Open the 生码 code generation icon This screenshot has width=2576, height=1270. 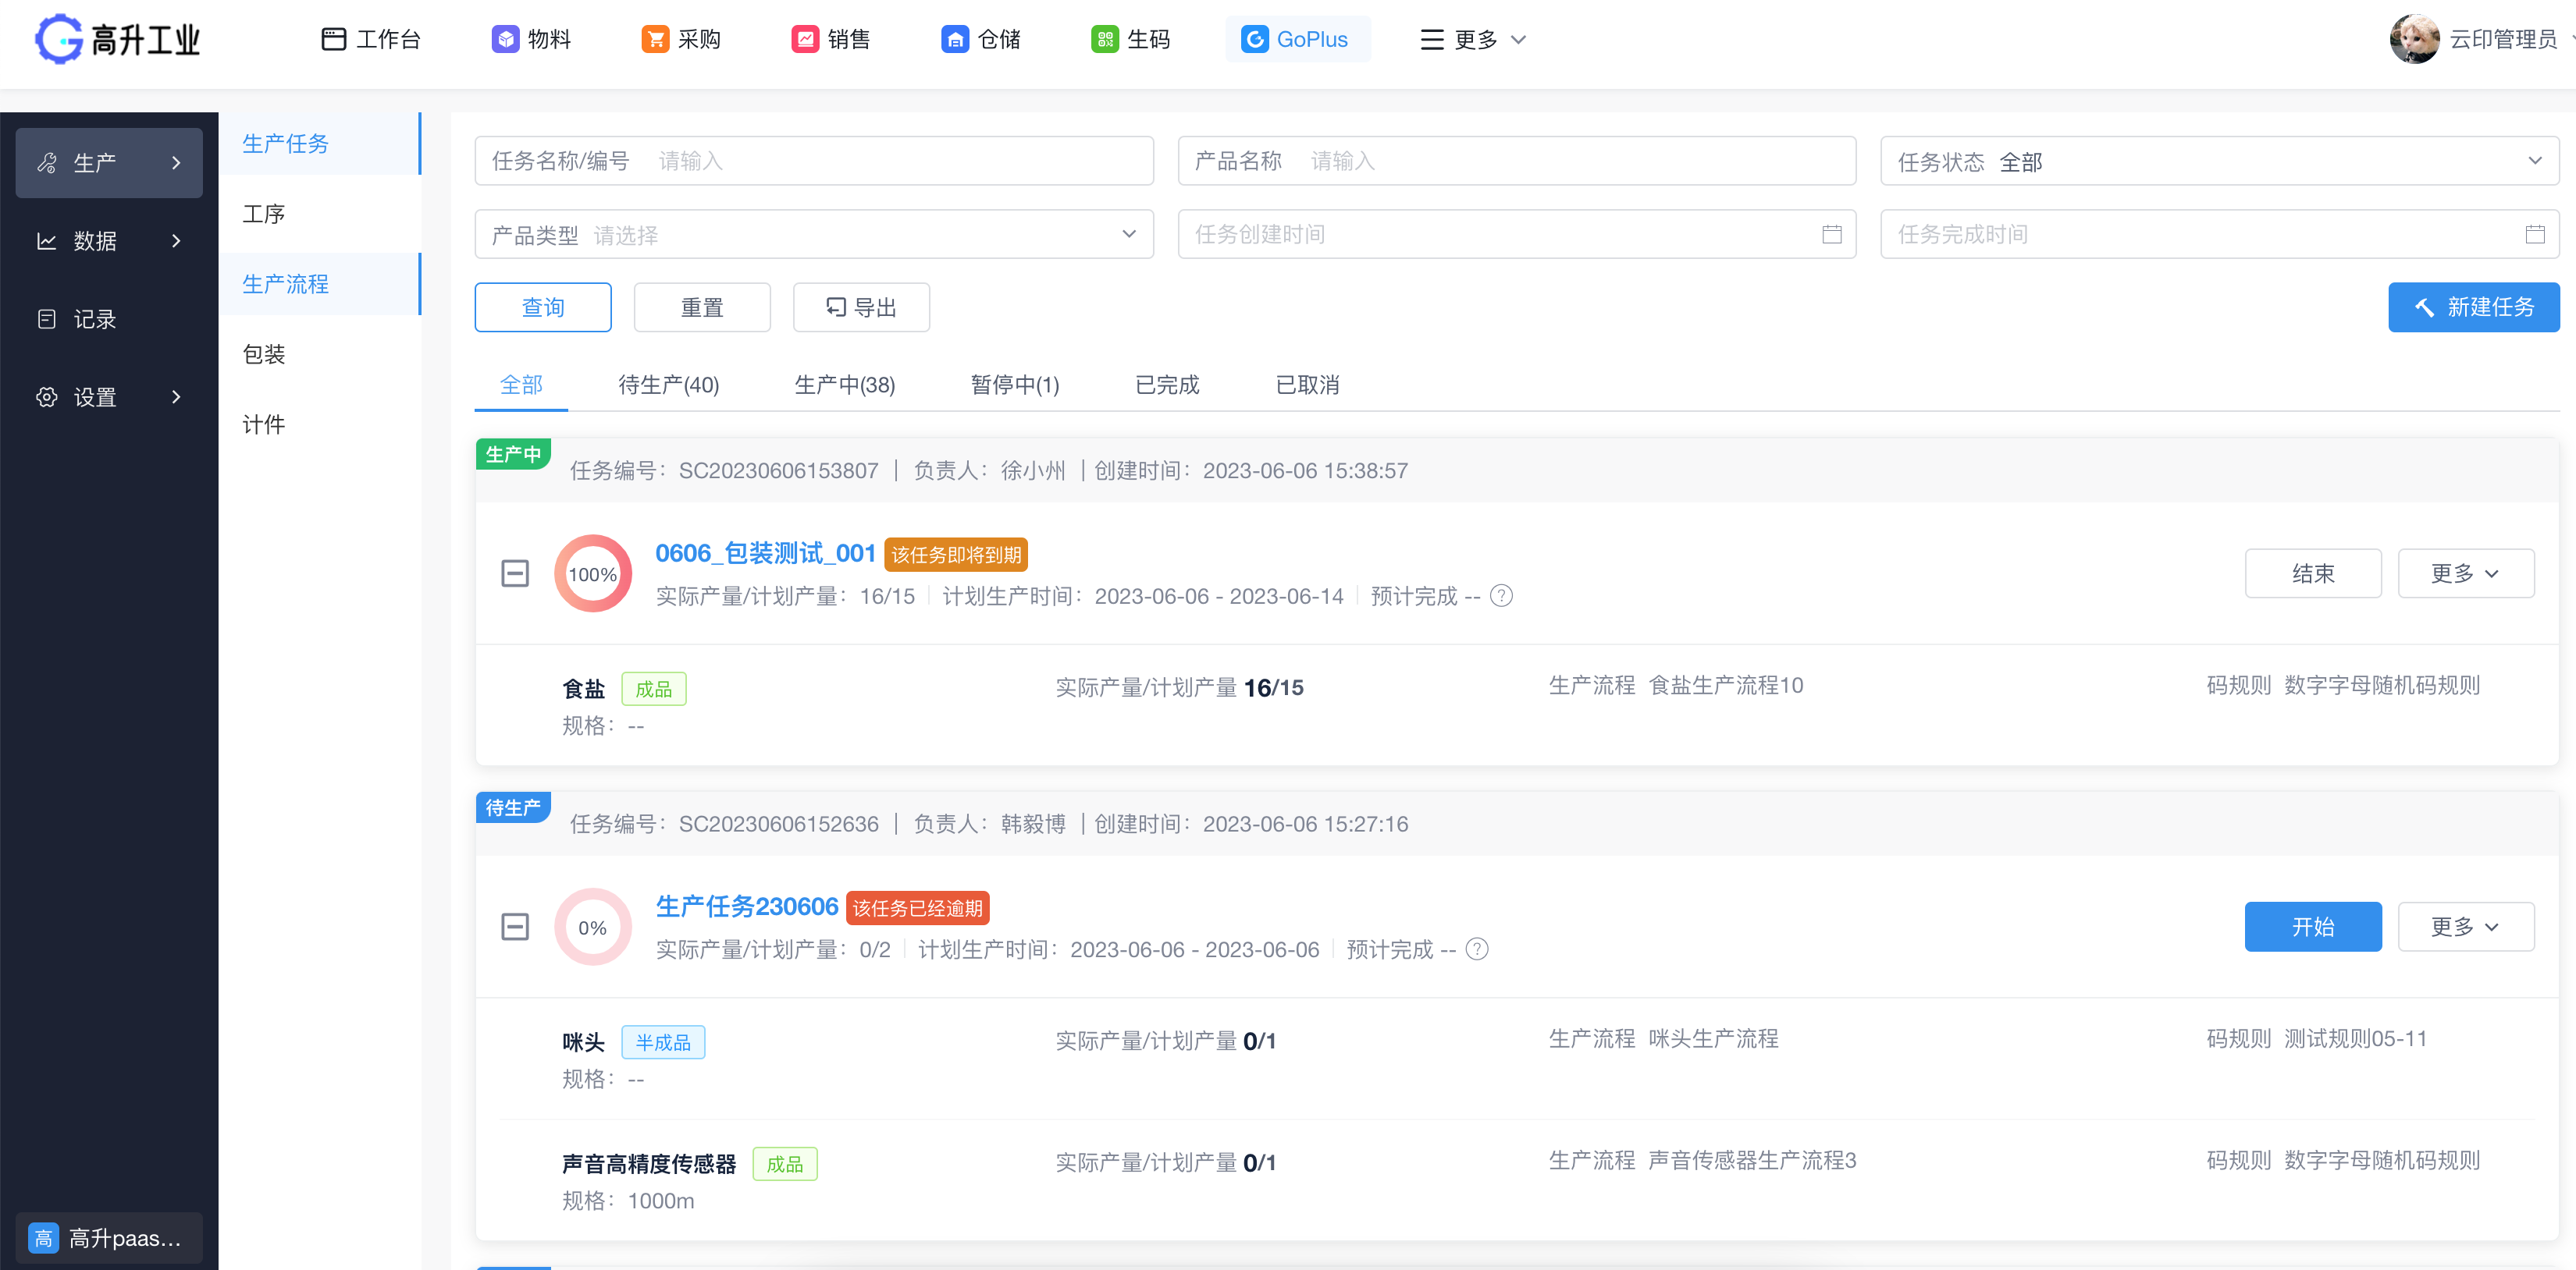coord(1104,39)
